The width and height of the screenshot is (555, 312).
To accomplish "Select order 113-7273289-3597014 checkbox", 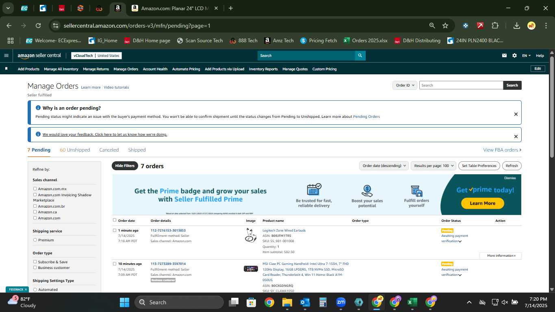I will (115, 264).
